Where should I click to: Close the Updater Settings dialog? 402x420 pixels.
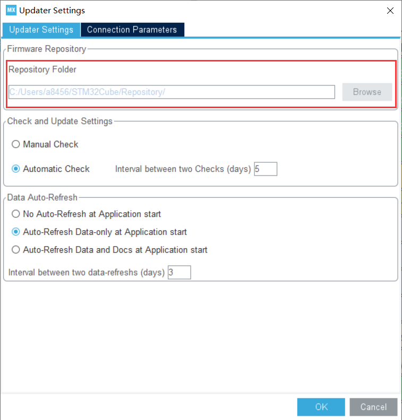pos(390,11)
